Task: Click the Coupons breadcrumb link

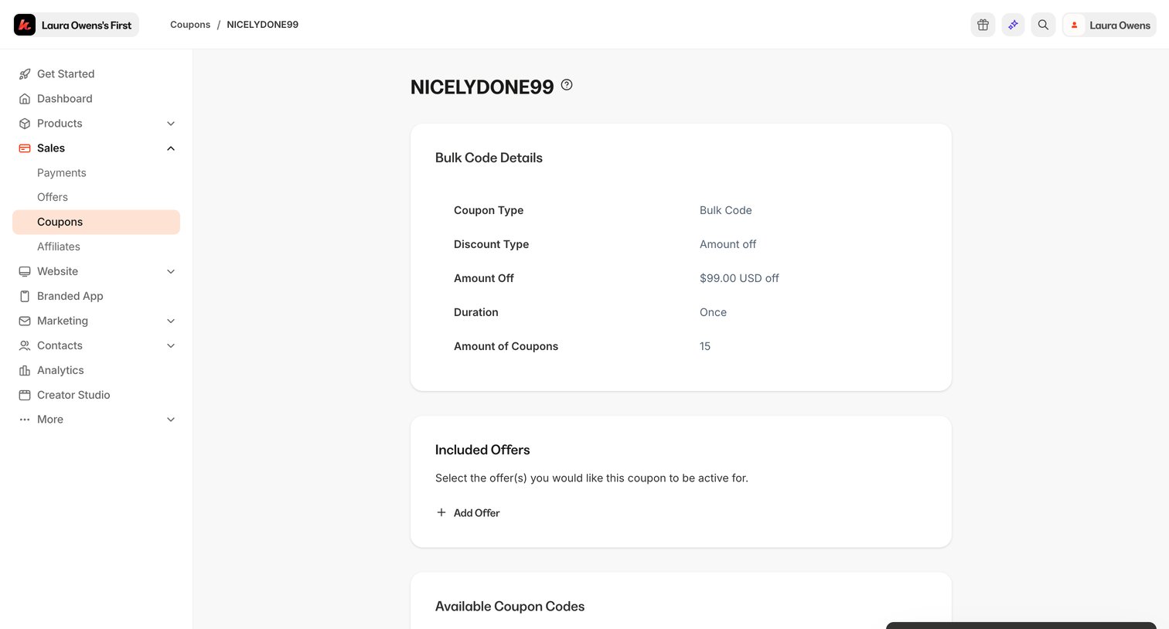Action: click(x=190, y=25)
